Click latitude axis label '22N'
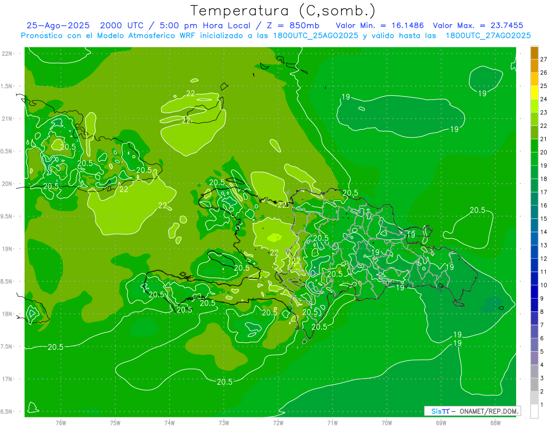 (x=7, y=54)
